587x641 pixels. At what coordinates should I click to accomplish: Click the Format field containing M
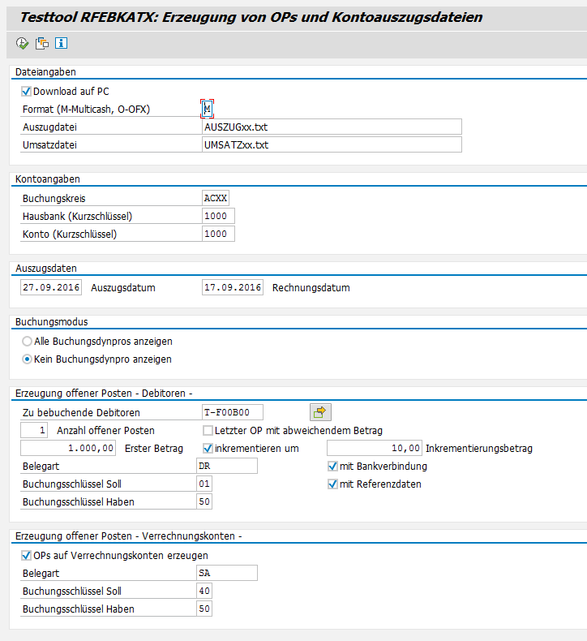208,109
